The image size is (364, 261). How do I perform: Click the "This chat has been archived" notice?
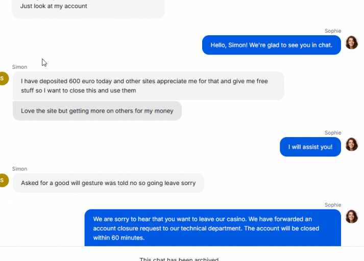[179, 259]
